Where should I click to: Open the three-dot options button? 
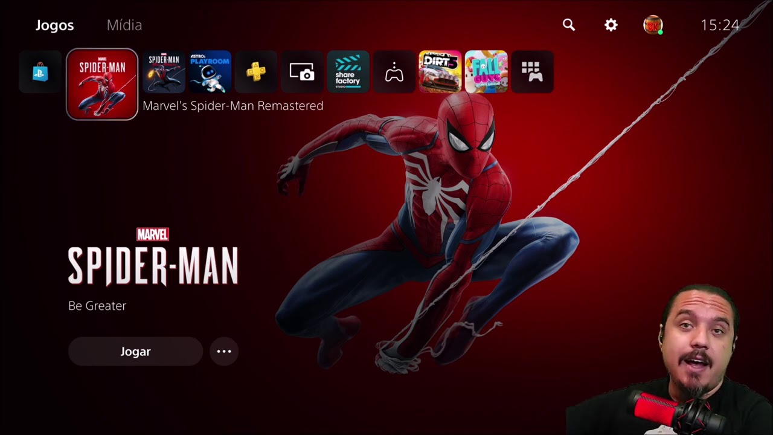pos(224,352)
